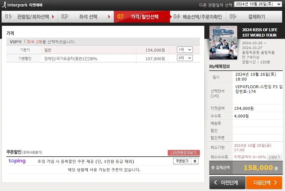Click the 107,800원 discounted price
This screenshot has width=285, height=191.
pos(155,59)
